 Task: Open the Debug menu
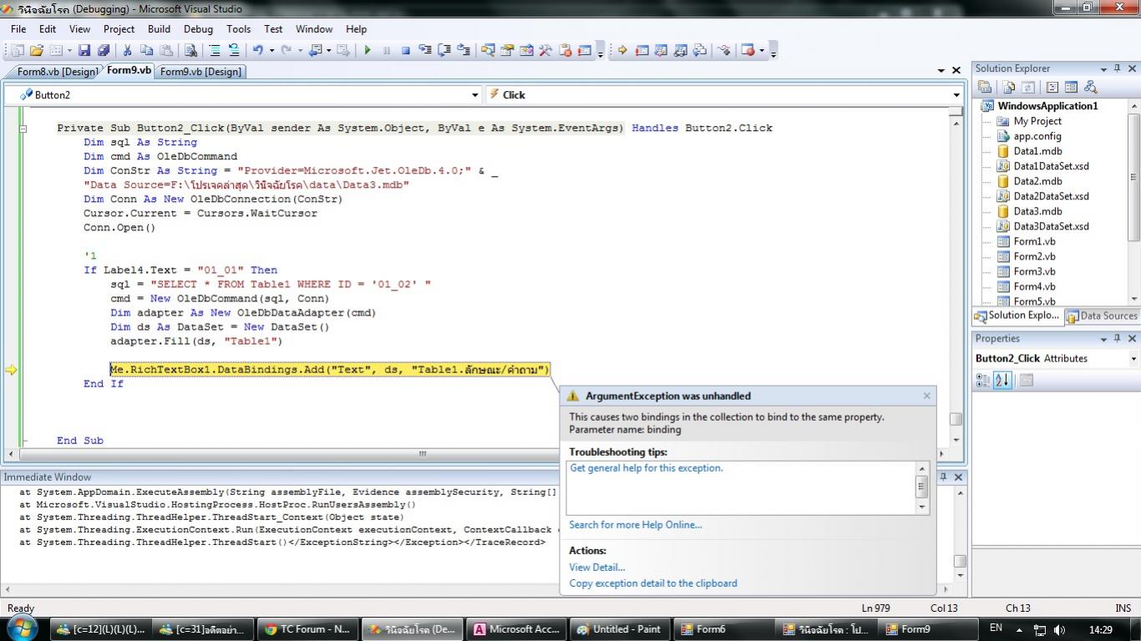click(x=198, y=28)
